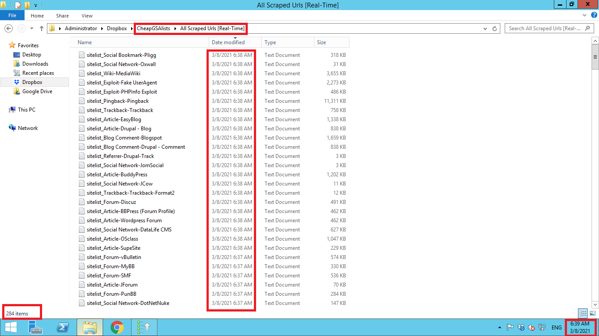The image size is (599, 336).
Task: Click file icon of sitelist_Forum-SMF
Action: tap(81, 276)
